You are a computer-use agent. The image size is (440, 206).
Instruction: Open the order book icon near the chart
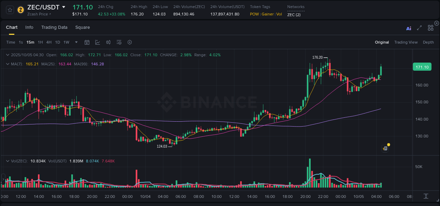[x=385, y=148]
